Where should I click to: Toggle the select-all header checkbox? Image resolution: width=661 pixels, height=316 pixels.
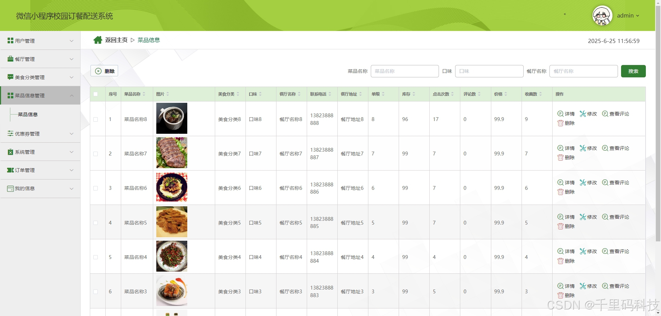coord(96,94)
